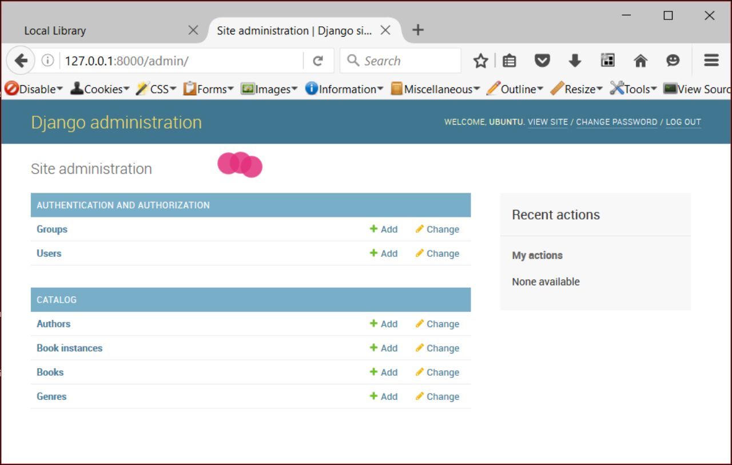Open the Tools developer menu
The height and width of the screenshot is (465, 732).
click(634, 89)
